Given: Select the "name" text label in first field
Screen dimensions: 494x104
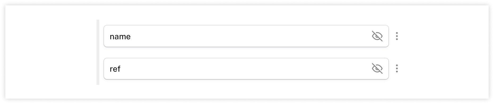Looking at the screenshot, I should pos(120,37).
